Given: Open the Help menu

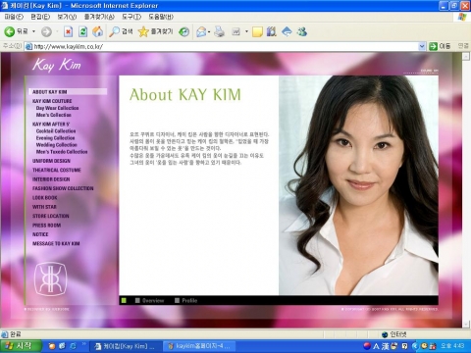Looking at the screenshot, I should pos(161,17).
